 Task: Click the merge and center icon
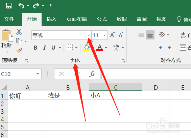click(183, 48)
